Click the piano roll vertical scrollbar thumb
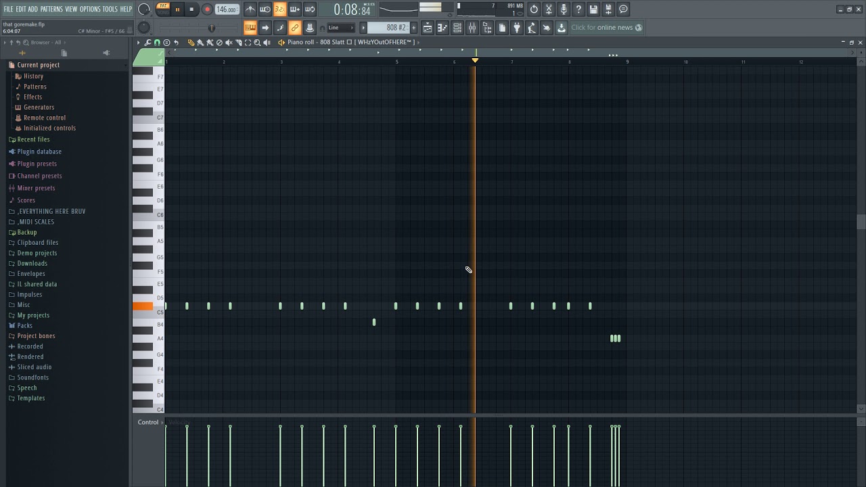This screenshot has width=866, height=487. pos(861,223)
